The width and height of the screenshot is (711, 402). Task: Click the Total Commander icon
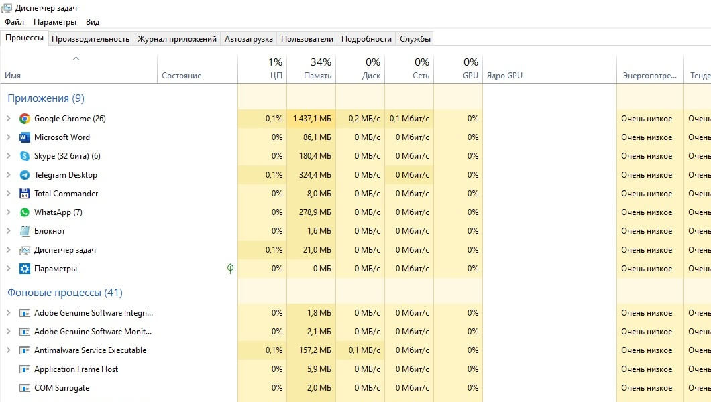click(25, 194)
